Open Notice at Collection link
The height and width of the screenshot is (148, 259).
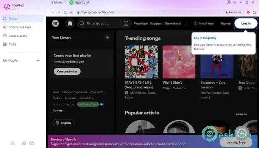63,104
